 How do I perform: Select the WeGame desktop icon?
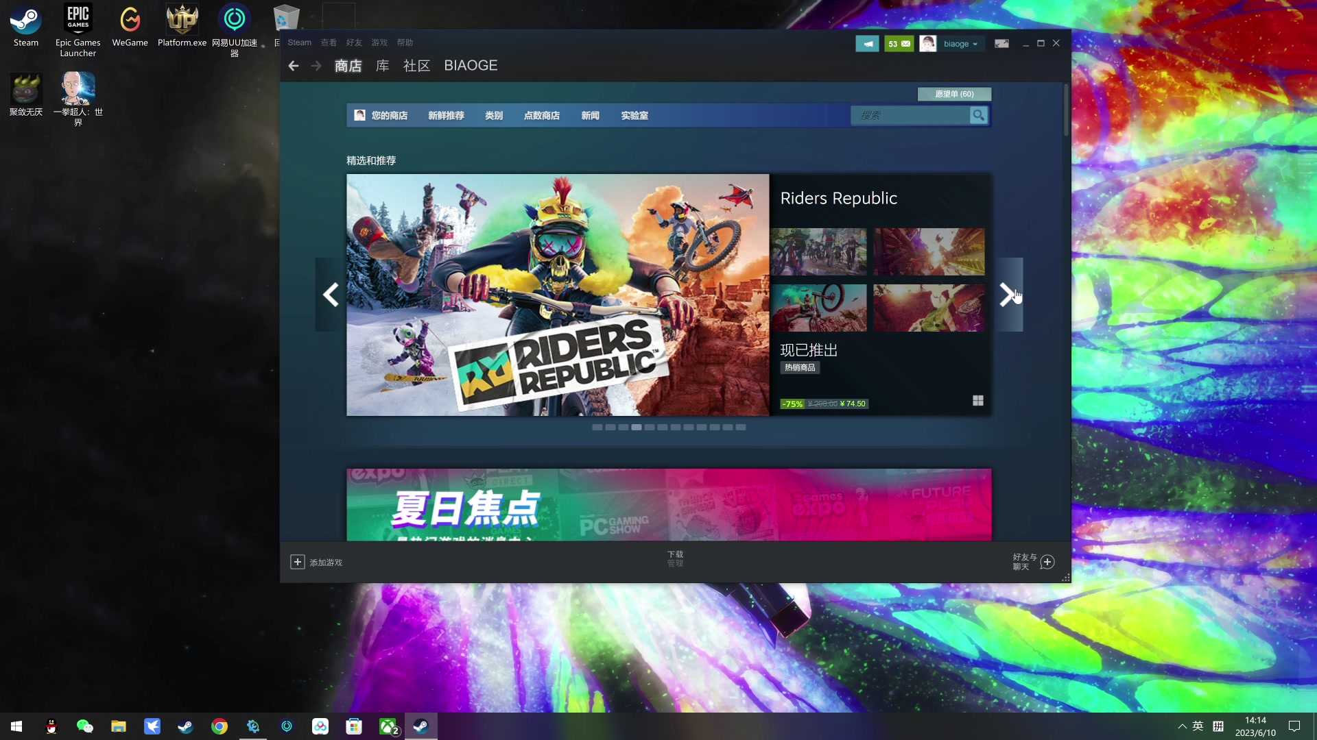coord(130,26)
